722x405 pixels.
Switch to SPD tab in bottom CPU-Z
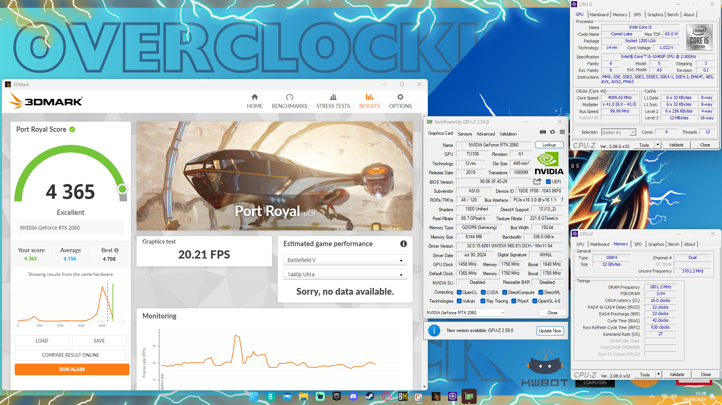(x=638, y=244)
